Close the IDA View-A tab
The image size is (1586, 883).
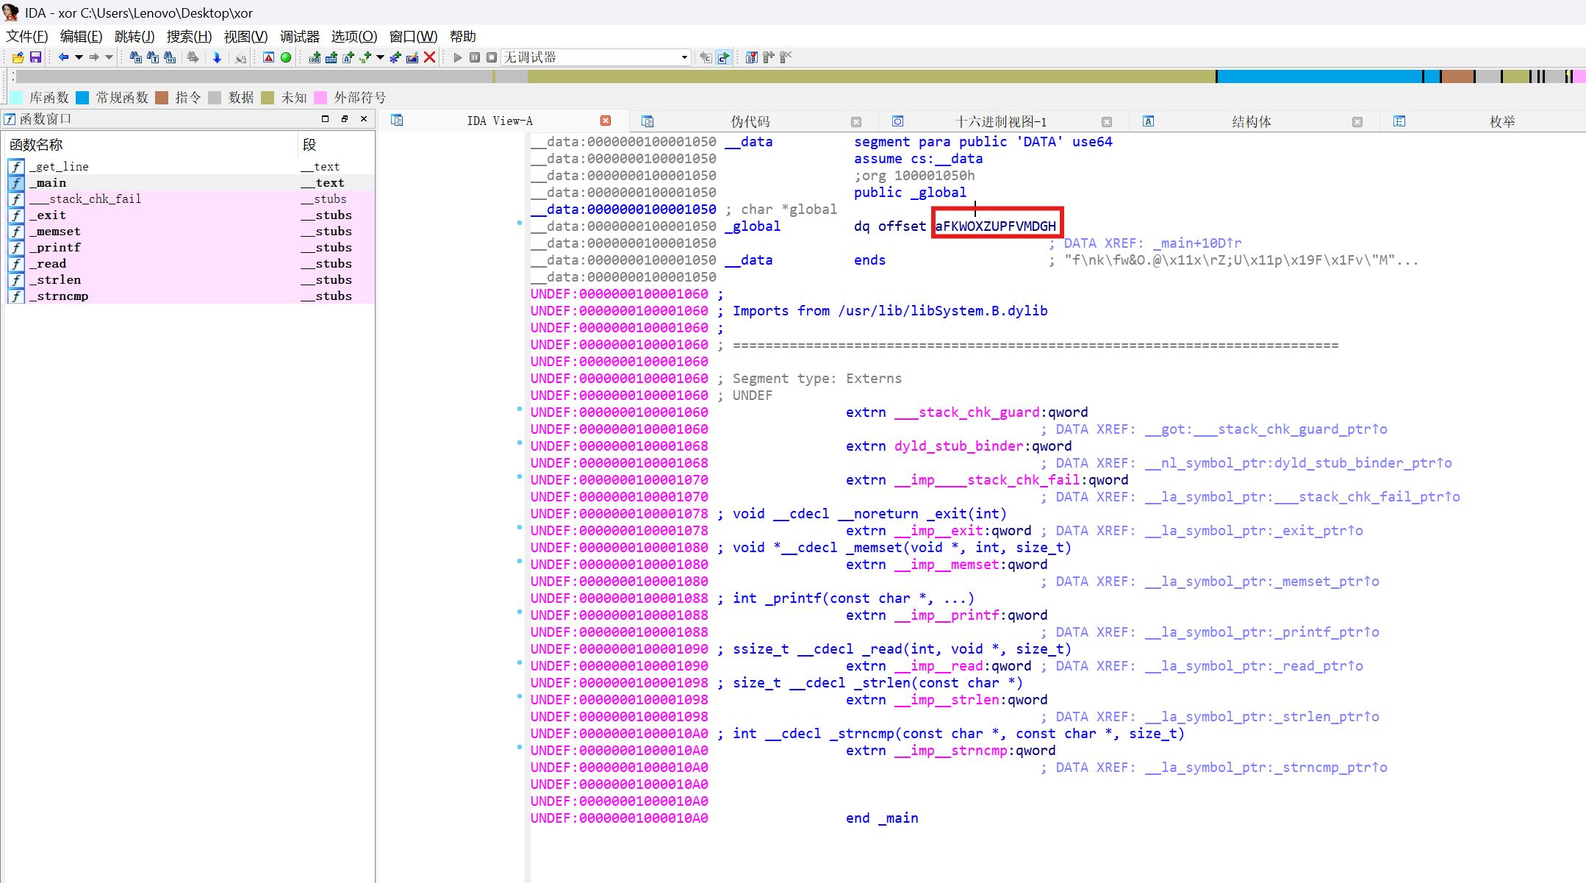[x=606, y=121]
